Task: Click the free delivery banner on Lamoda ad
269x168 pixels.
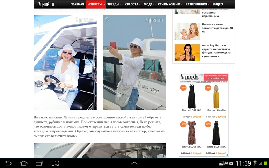Action: pyautogui.click(x=216, y=77)
